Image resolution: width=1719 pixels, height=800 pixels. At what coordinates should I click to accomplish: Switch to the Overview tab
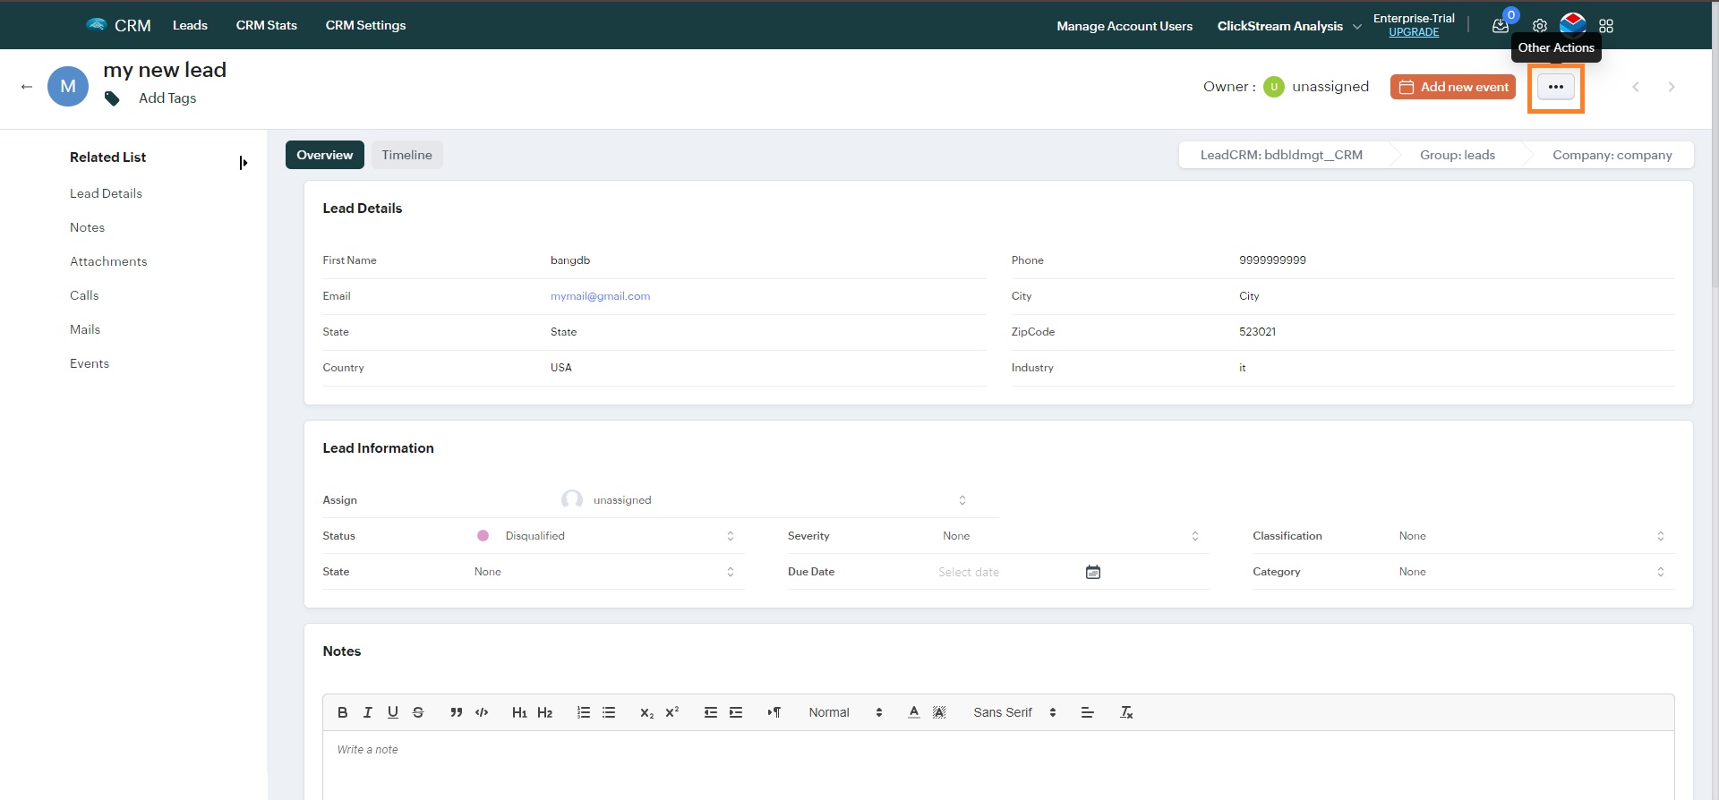pyautogui.click(x=325, y=155)
